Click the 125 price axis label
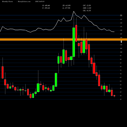The height and width of the screenshot is (127, 127). tap(121, 34)
